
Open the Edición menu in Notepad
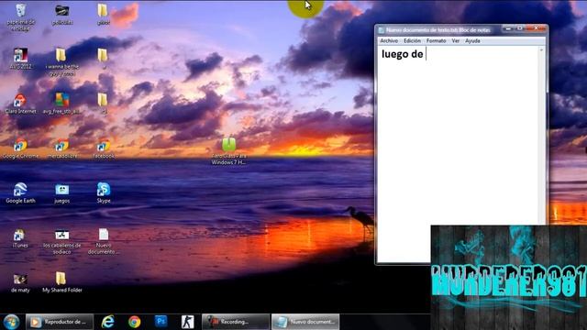pyautogui.click(x=412, y=40)
